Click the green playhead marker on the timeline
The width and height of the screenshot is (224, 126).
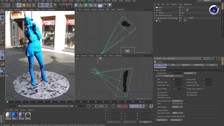[7, 102]
